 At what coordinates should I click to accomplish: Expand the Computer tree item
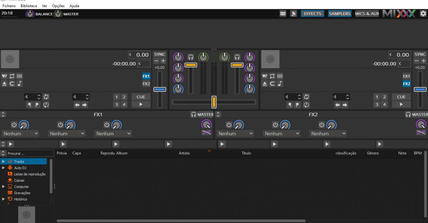click(x=4, y=187)
